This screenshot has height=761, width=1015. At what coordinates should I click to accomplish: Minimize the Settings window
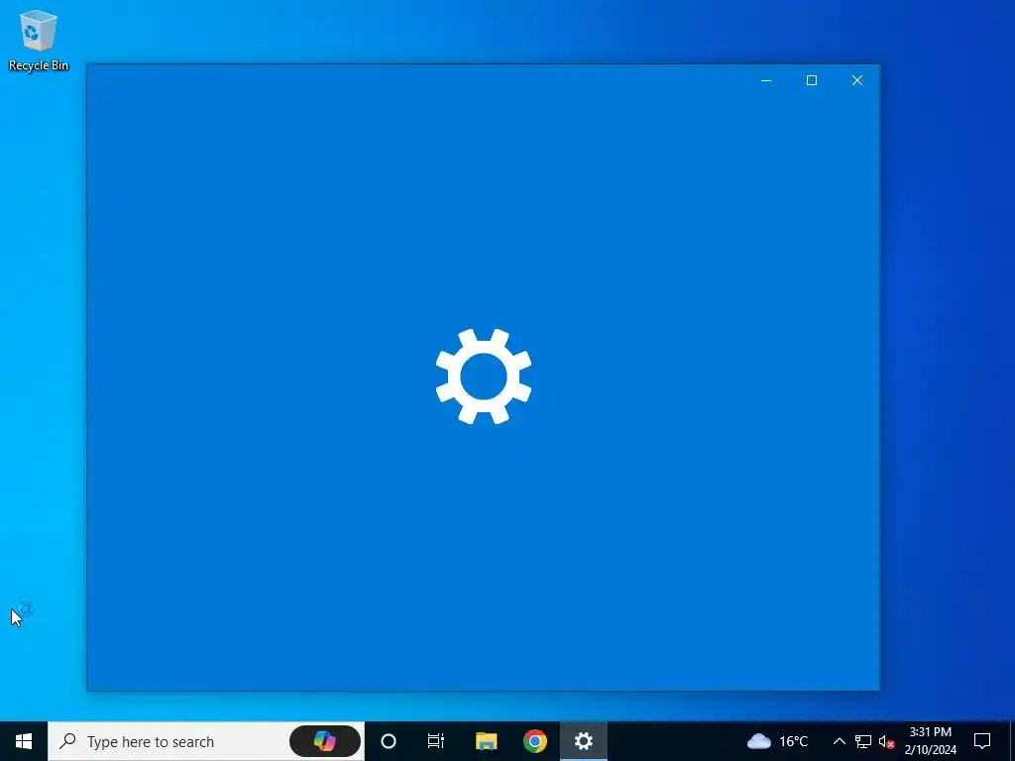pyautogui.click(x=766, y=80)
